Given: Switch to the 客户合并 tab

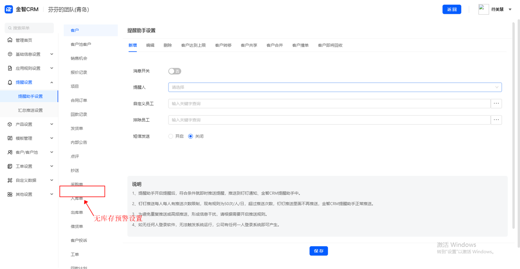Looking at the screenshot, I should click(x=275, y=45).
